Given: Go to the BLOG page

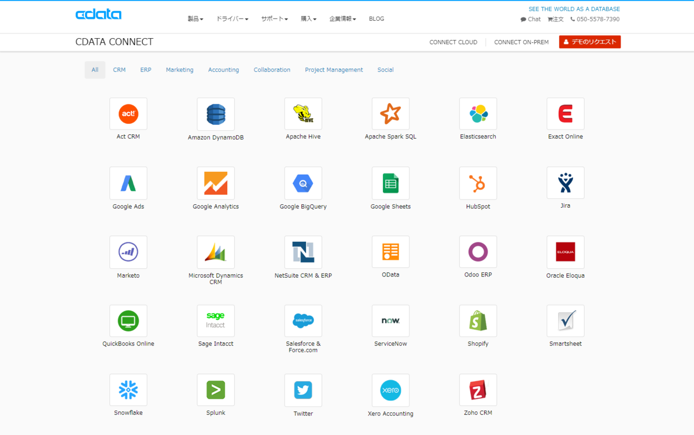Looking at the screenshot, I should (x=376, y=19).
